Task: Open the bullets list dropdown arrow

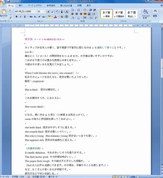Action: 75,10
